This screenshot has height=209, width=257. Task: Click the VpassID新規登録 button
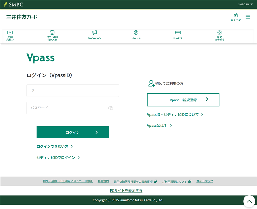coord(183,100)
